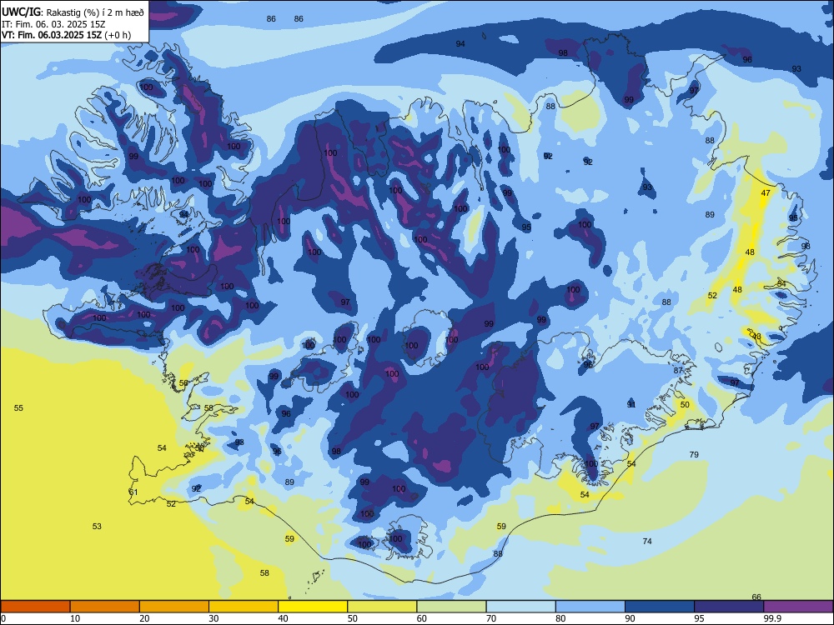
Task: Click the legend scale label '99.9'
Action: [x=772, y=618]
